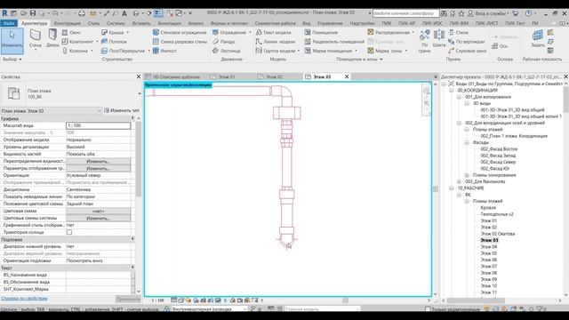Choose the Стеновое ограждение curtain wall tool
This screenshot has width=569, height=320.
point(180,32)
